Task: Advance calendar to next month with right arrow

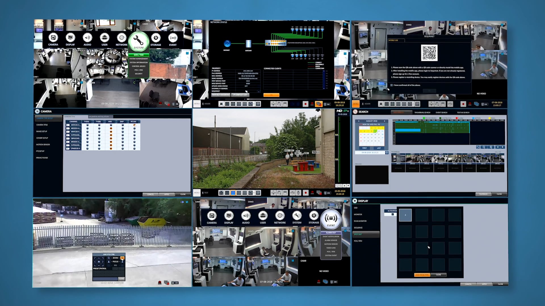Action: [x=384, y=121]
